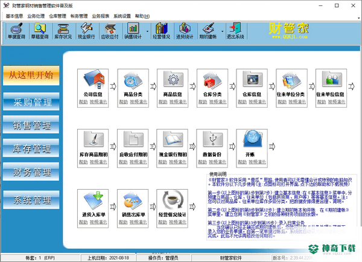The image size is (362, 262).
Task: Open 草稿查询 toolbar icon
Action: [40, 31]
